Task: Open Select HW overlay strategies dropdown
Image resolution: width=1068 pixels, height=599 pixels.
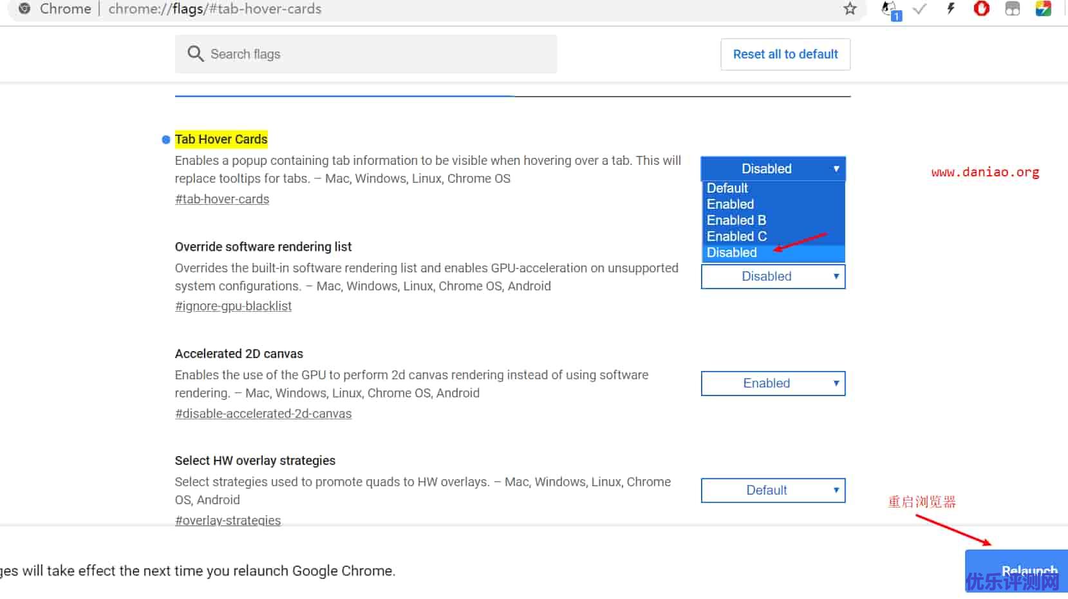Action: (x=773, y=490)
